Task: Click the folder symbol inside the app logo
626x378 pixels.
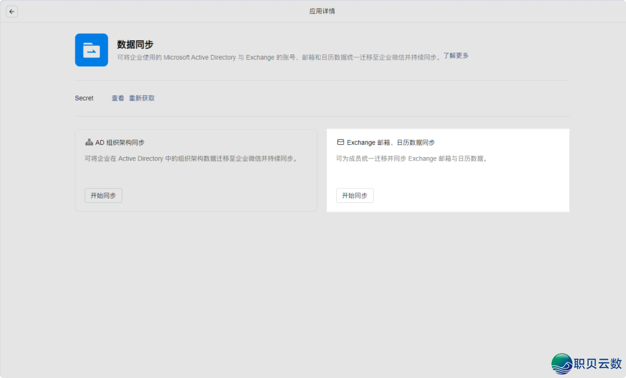Action: (91, 50)
